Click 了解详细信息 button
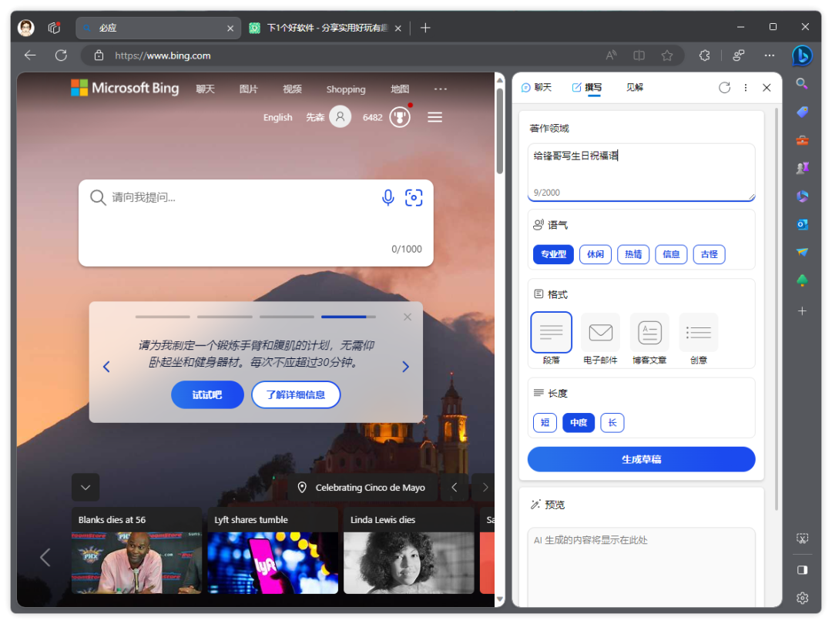 296,394
